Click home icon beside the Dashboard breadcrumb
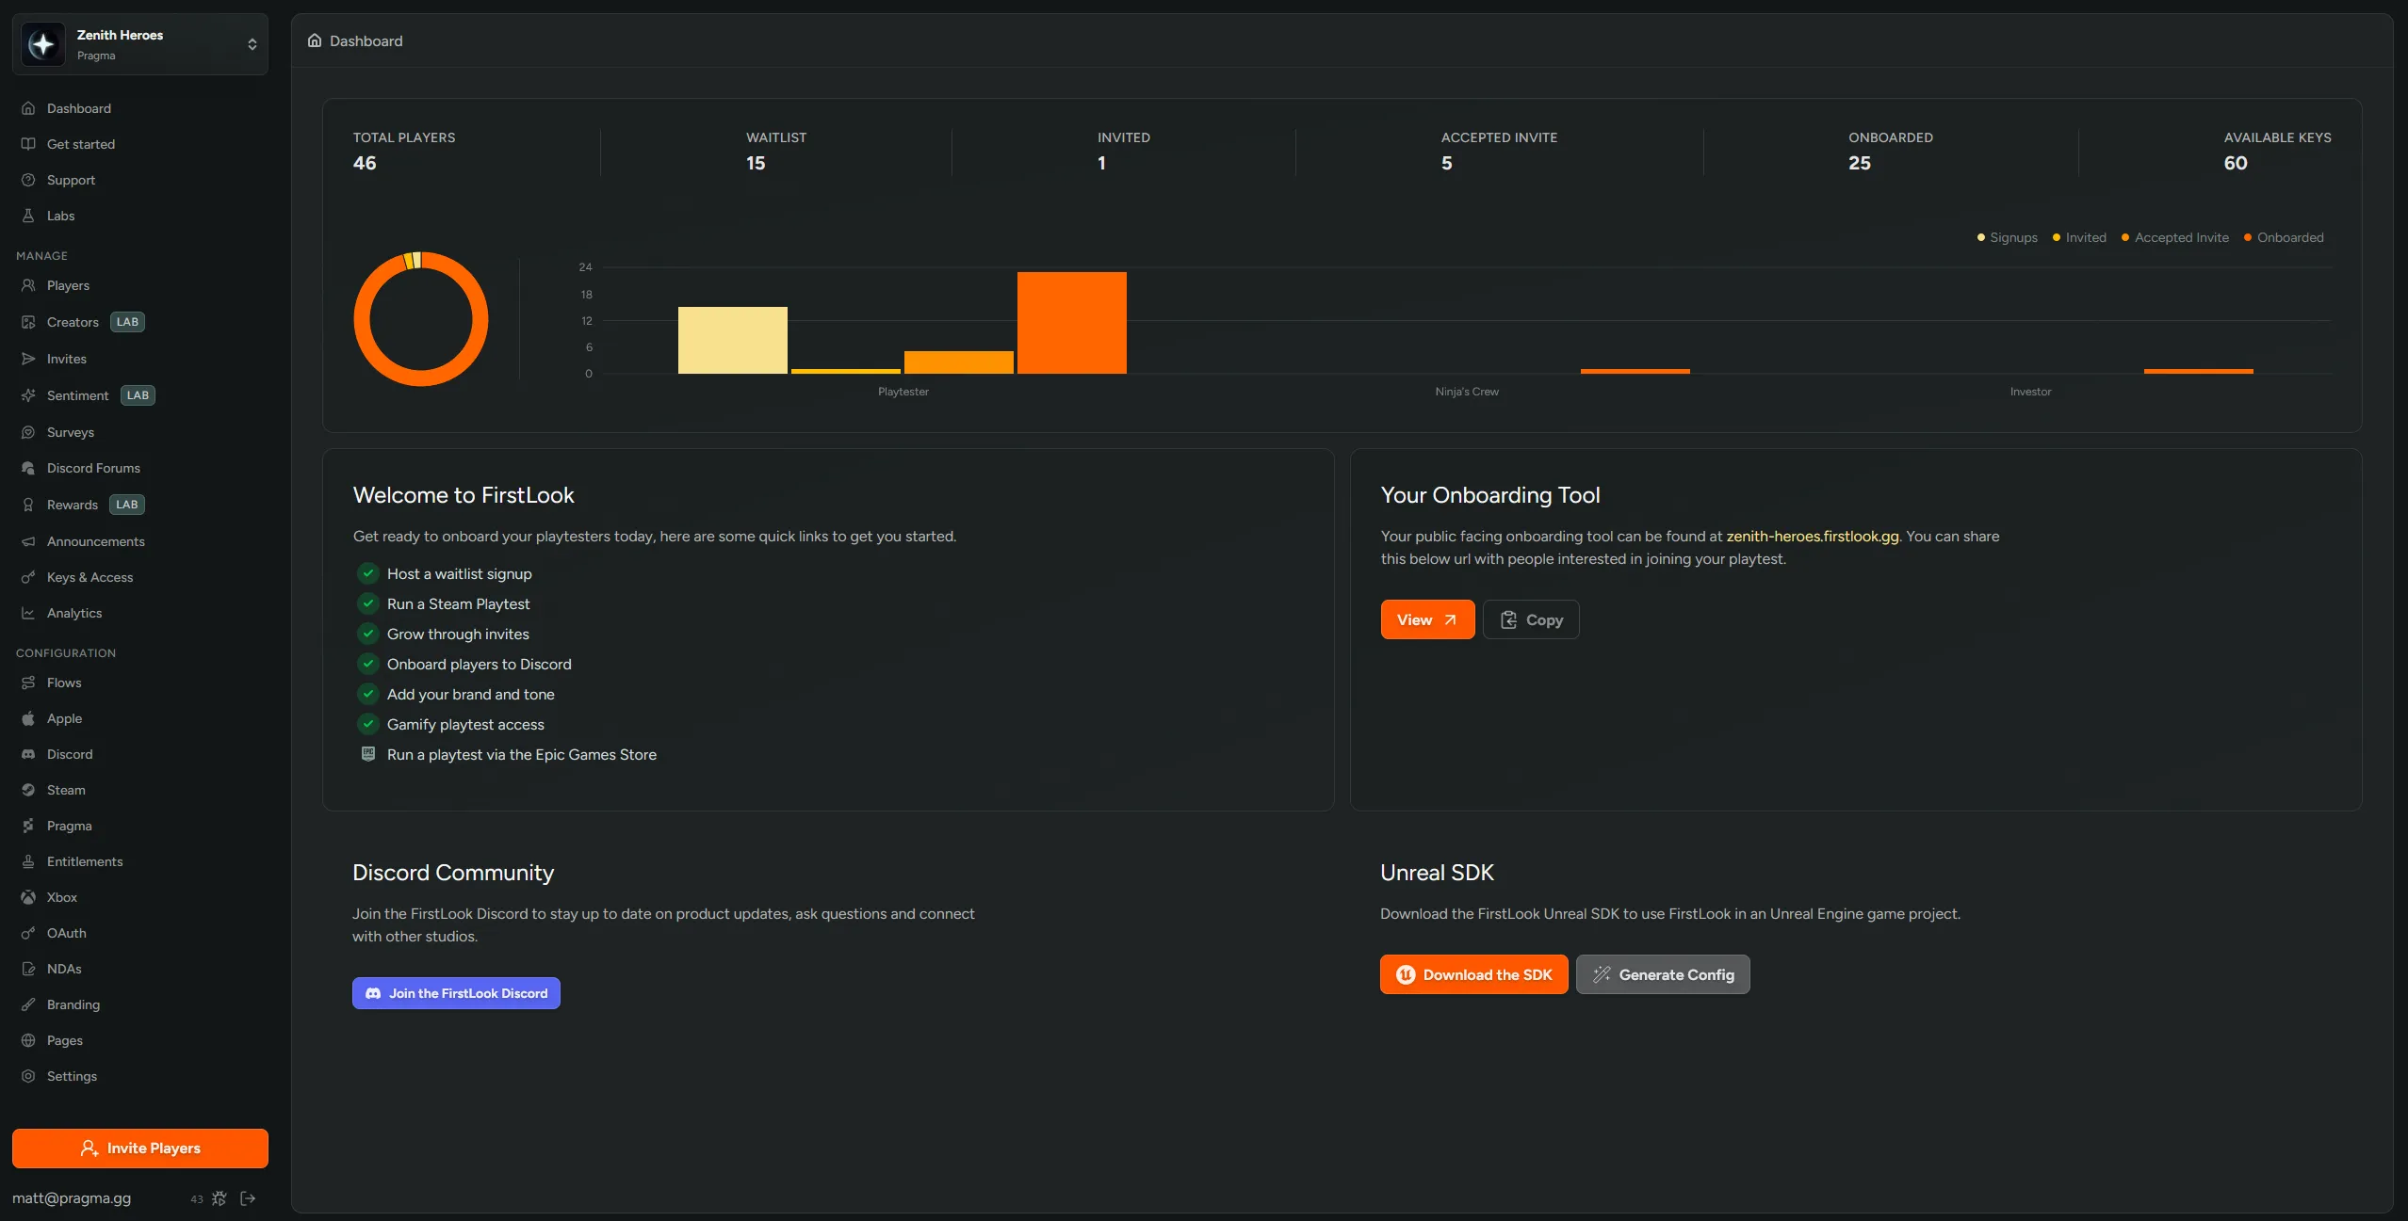 [x=315, y=40]
